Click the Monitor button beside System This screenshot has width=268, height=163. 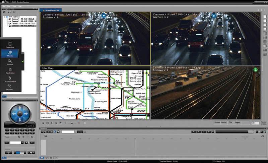pos(224,122)
